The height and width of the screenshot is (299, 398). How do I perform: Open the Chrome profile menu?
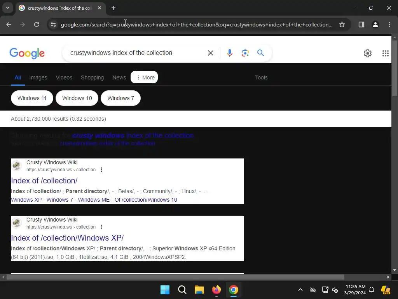[x=375, y=25]
